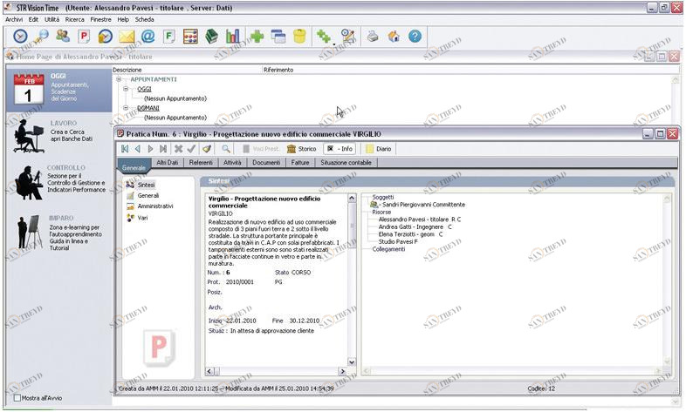Viewport: 686px width, 412px height.
Task: Select the Generale tab
Action: [x=134, y=167]
